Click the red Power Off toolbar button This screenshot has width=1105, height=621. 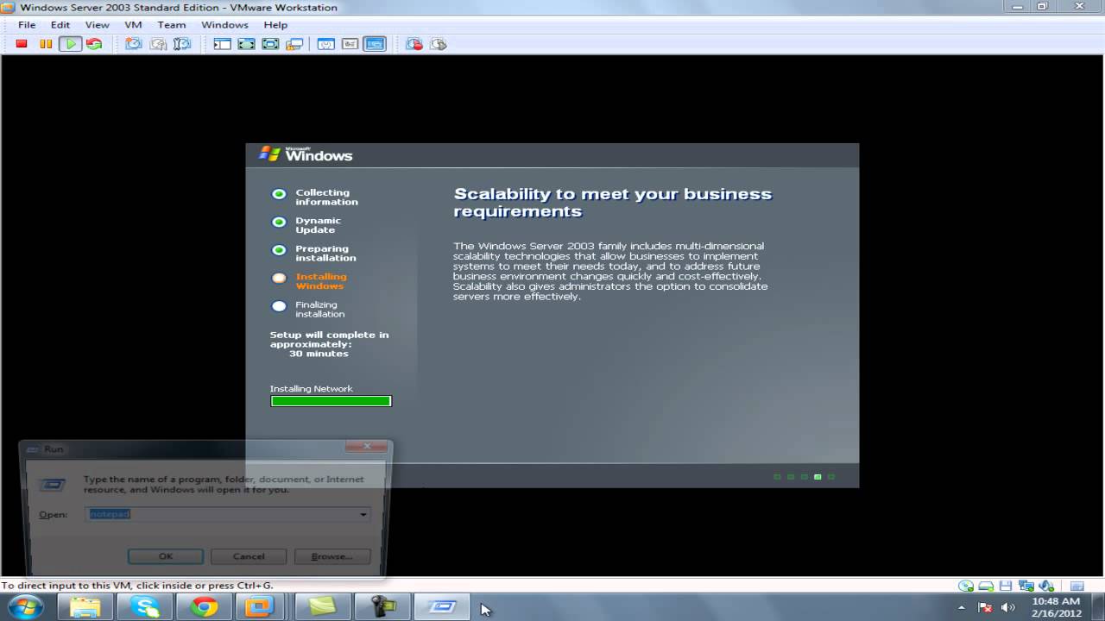pyautogui.click(x=22, y=44)
